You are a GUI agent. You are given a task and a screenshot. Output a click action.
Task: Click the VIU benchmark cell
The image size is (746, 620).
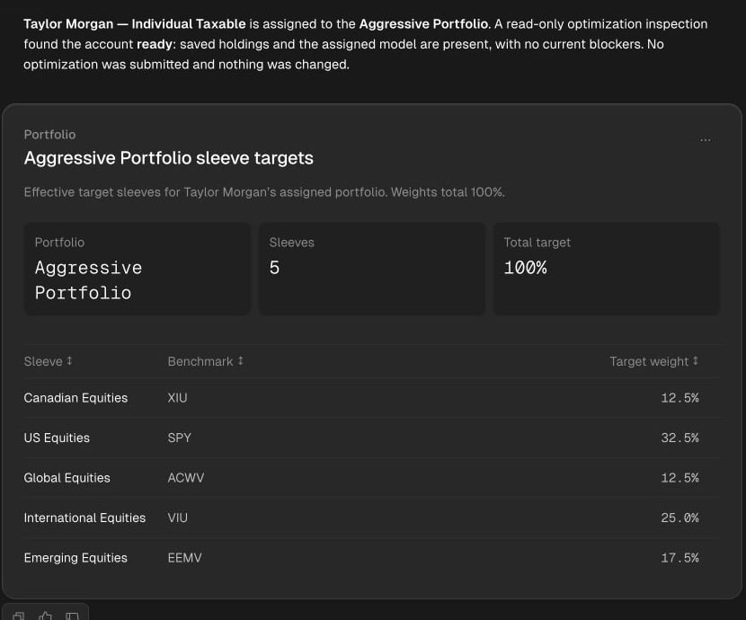coord(177,518)
